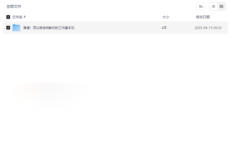Activate list mode in the view switcher
Image resolution: width=232 pixels, height=143 pixels.
point(213,6)
